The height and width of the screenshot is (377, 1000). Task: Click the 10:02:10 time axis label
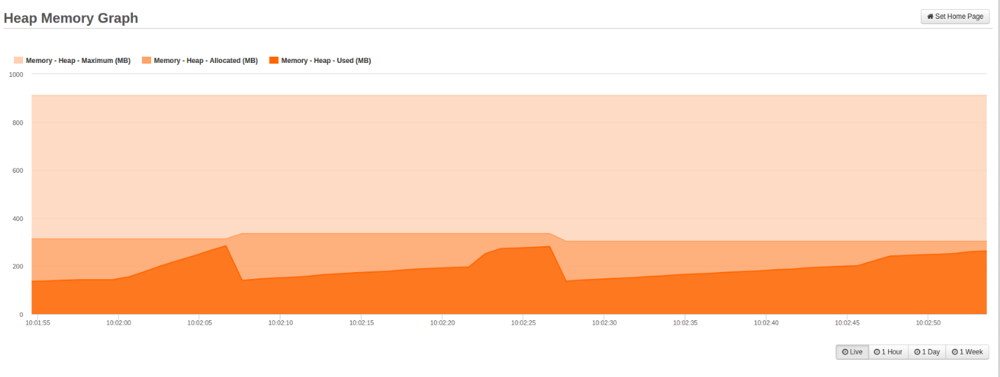(280, 323)
